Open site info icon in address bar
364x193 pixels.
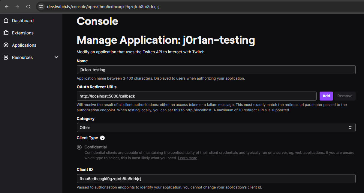(41, 6)
